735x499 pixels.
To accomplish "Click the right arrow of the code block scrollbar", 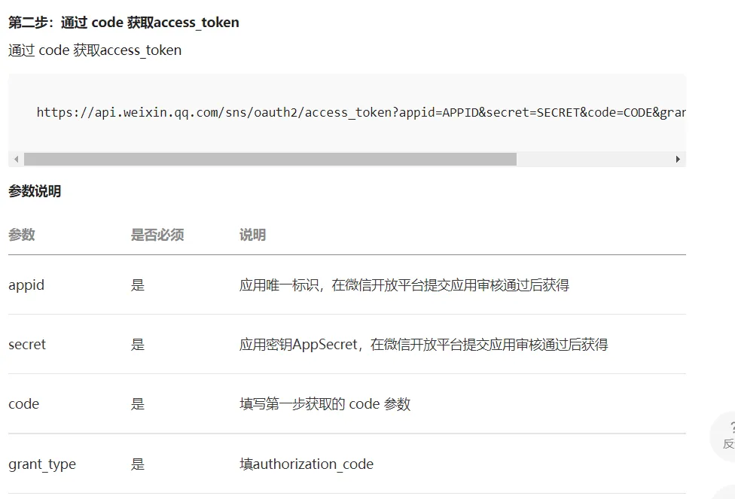I will point(677,159).
